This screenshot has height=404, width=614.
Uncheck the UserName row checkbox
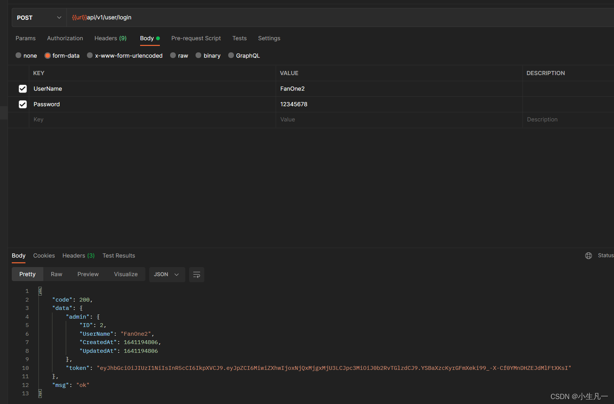(x=23, y=89)
